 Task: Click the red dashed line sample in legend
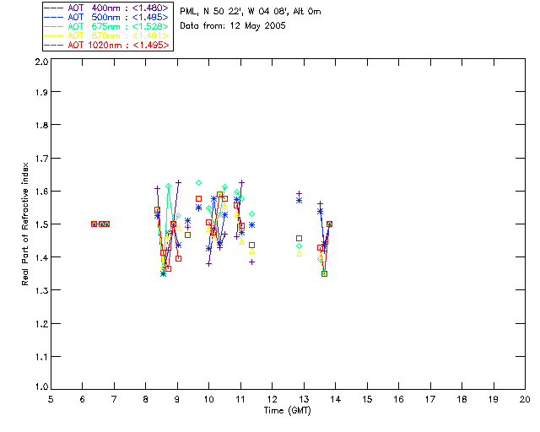[54, 45]
